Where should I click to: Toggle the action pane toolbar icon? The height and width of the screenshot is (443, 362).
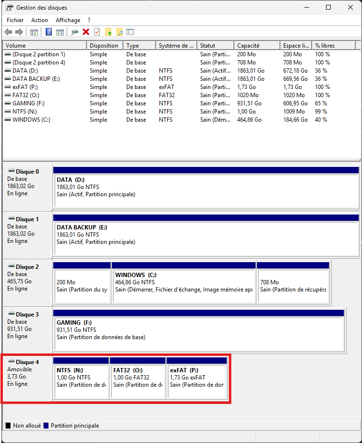point(60,32)
